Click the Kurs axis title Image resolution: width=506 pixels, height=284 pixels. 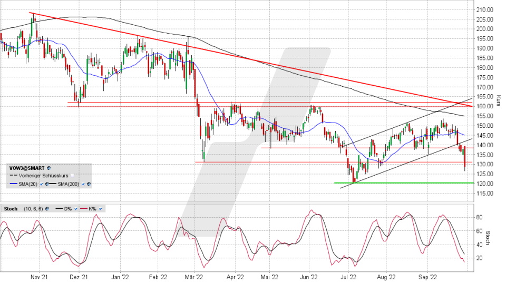coord(498,100)
